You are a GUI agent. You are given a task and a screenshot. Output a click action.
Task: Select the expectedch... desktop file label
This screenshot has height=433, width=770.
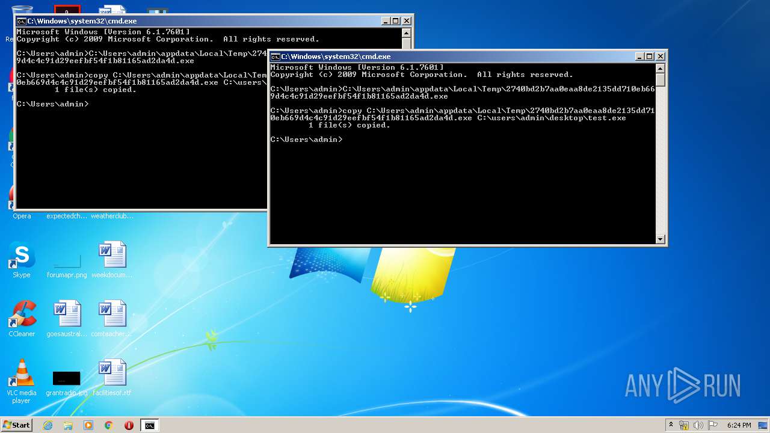(67, 216)
